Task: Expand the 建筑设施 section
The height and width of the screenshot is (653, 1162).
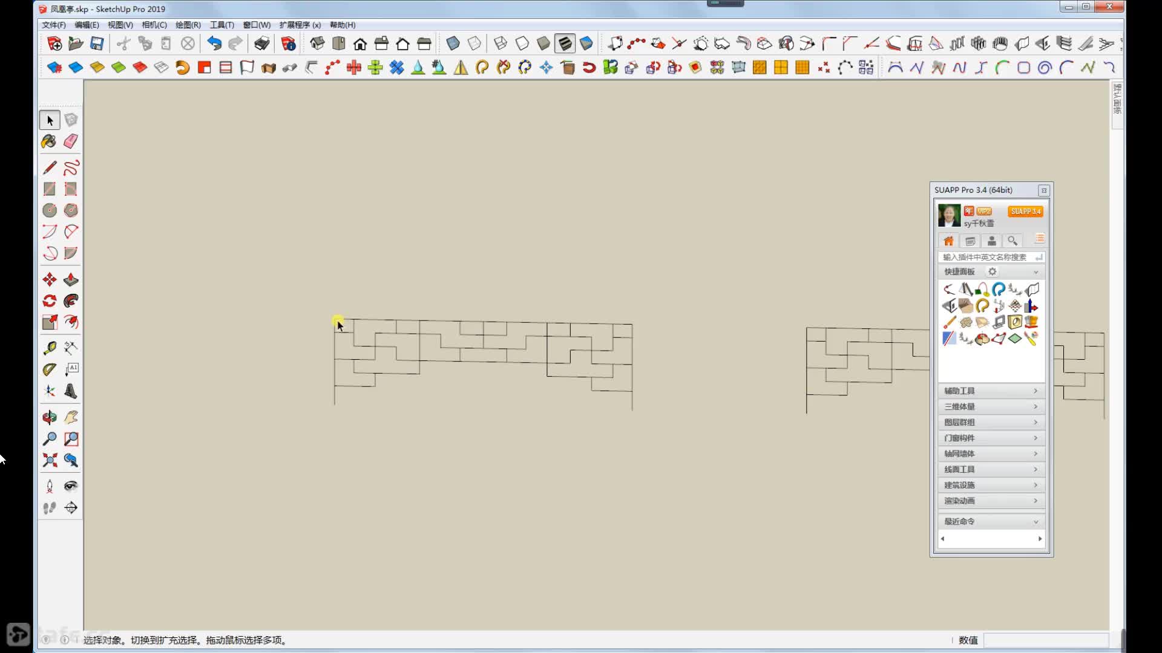Action: (991, 486)
